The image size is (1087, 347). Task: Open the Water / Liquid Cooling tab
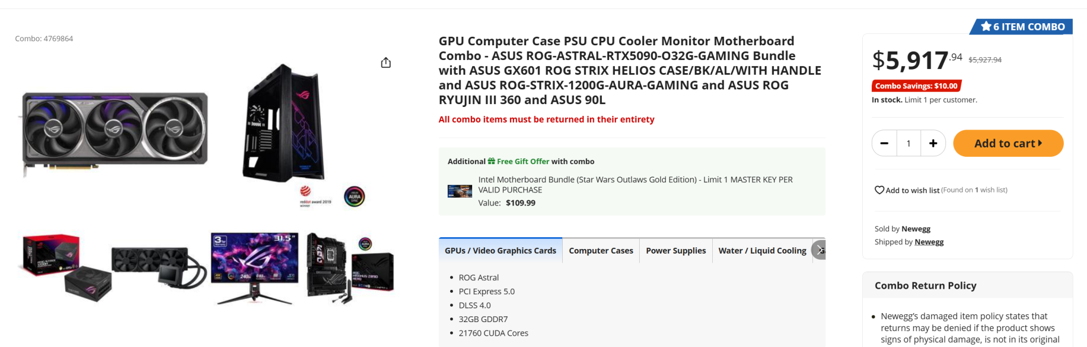point(762,251)
